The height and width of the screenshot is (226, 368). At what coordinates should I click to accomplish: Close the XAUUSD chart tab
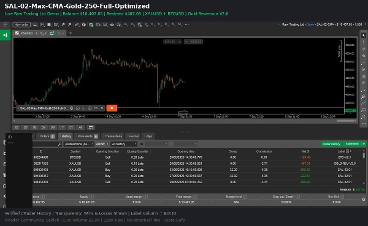point(63,33)
